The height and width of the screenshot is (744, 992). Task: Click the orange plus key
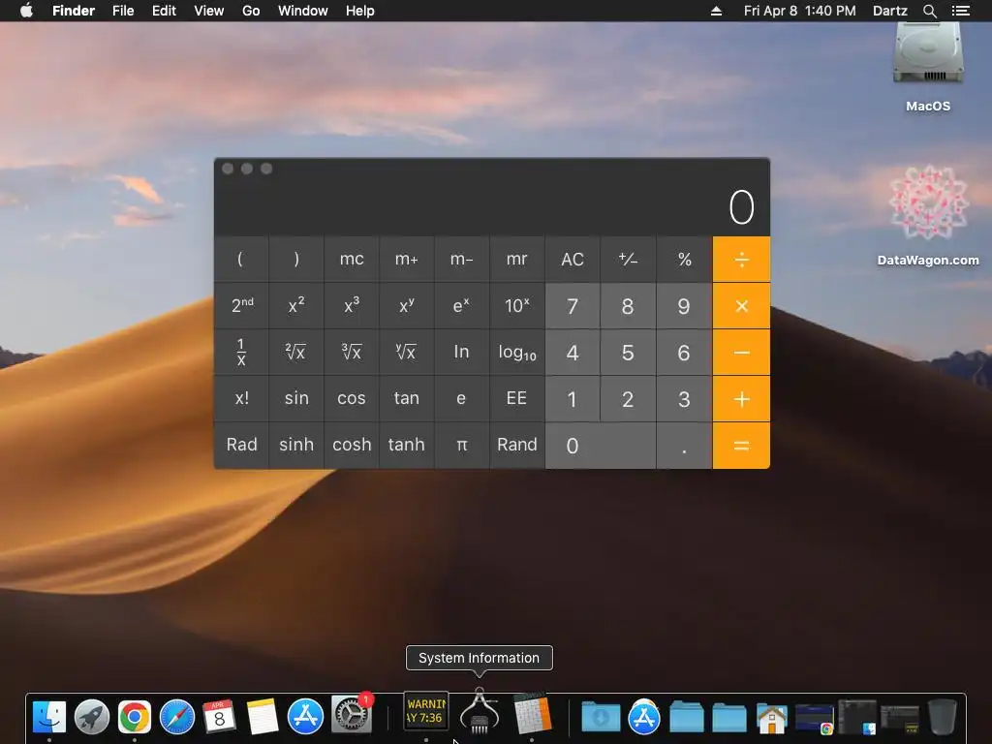[741, 398]
